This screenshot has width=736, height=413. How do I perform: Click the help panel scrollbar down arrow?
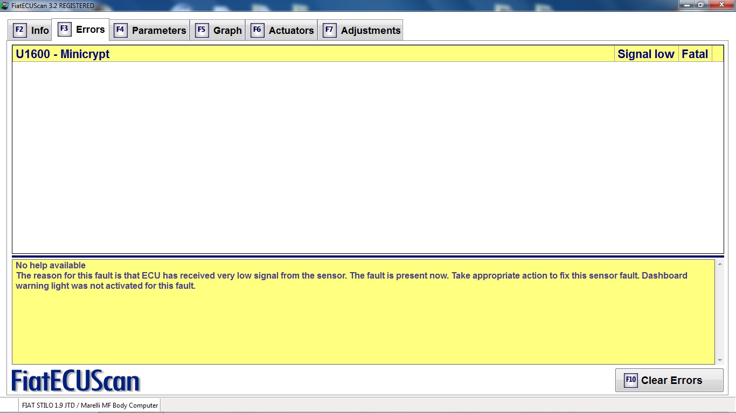click(720, 360)
